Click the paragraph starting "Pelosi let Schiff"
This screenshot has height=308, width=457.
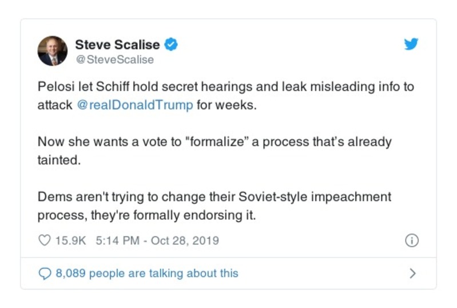click(225, 96)
